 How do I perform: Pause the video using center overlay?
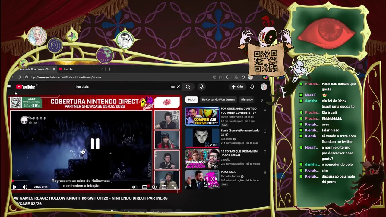(95, 144)
